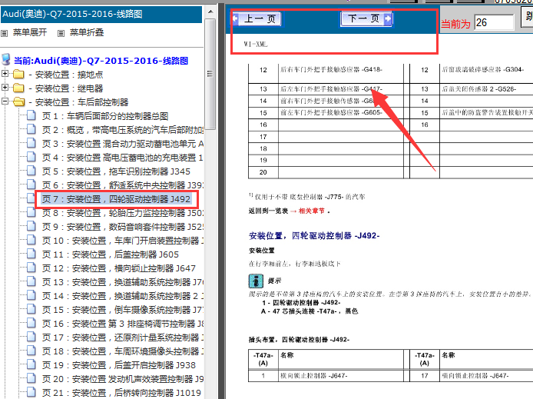Open 页 2：概览，带高电压系统的汽车后部

point(123,130)
